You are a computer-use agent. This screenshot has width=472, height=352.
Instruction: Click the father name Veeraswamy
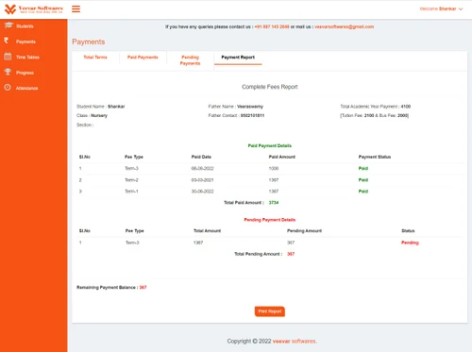point(250,107)
